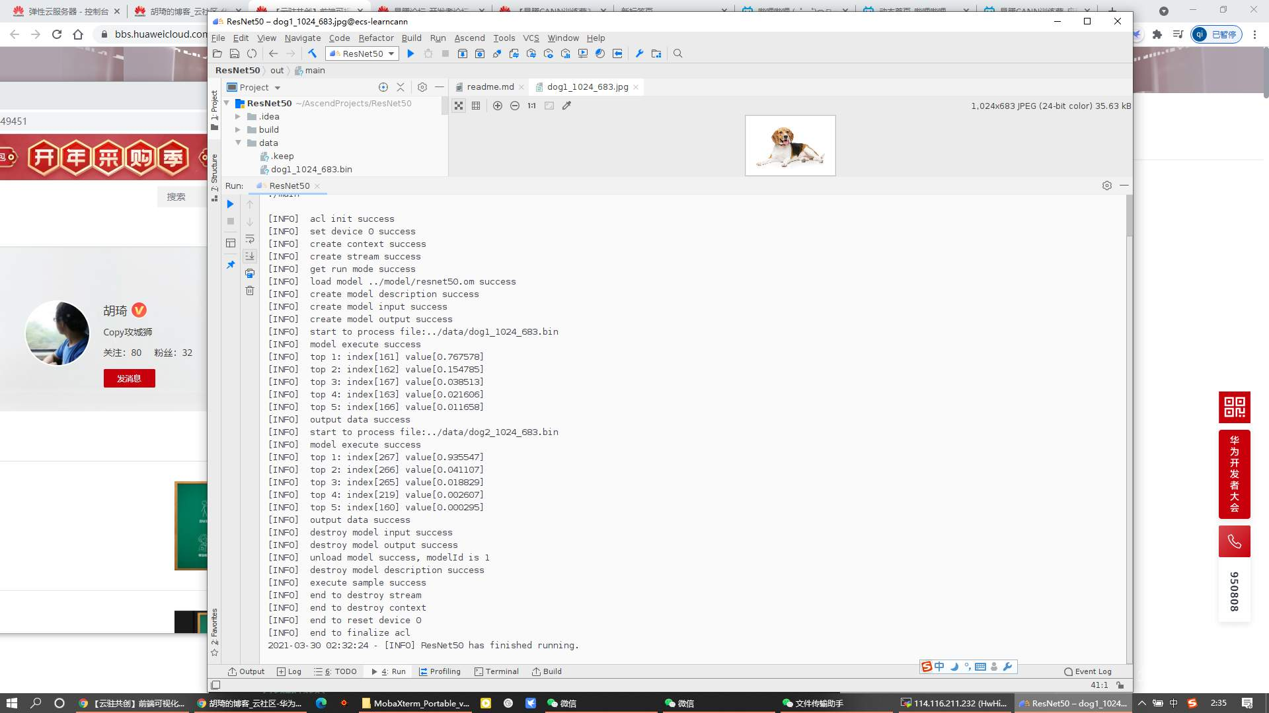Run ResNet50 with the blue play button

click(x=410, y=53)
